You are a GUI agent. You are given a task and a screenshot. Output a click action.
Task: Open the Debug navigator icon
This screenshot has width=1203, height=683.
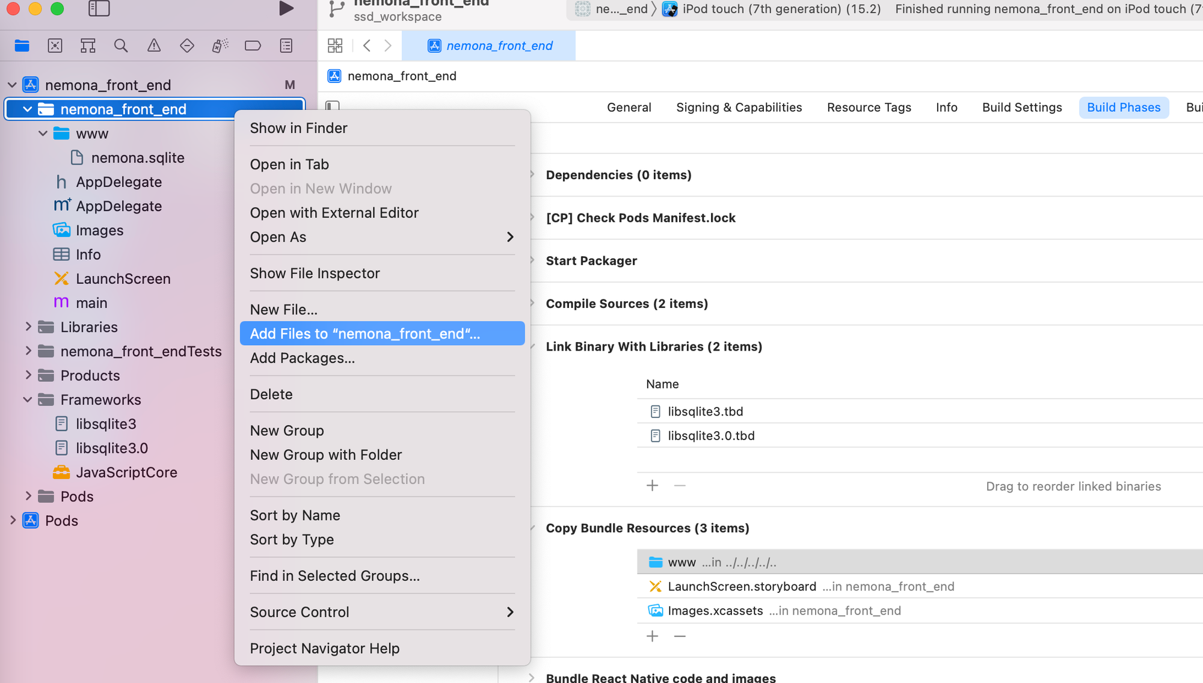[220, 46]
